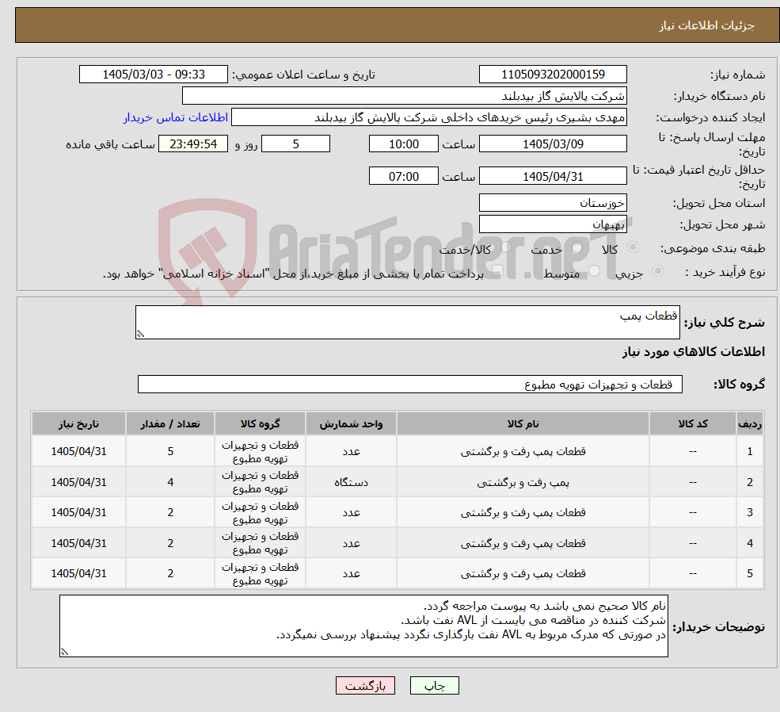Image resolution: width=780 pixels, height=712 pixels.
Task: Select the جزیی purchase type radio
Action: (x=657, y=271)
